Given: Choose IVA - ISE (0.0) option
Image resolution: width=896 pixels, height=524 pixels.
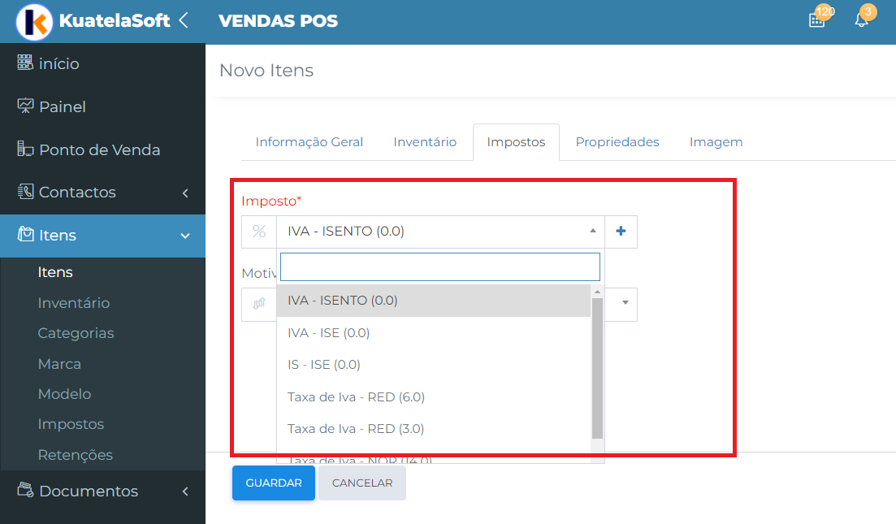Looking at the screenshot, I should click(x=434, y=332).
